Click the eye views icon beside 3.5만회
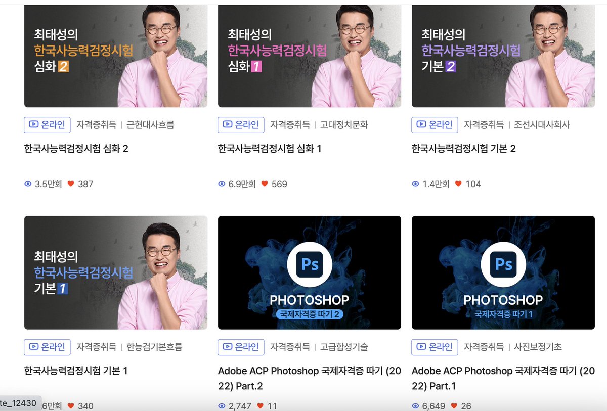This screenshot has height=411, width=607. 28,184
